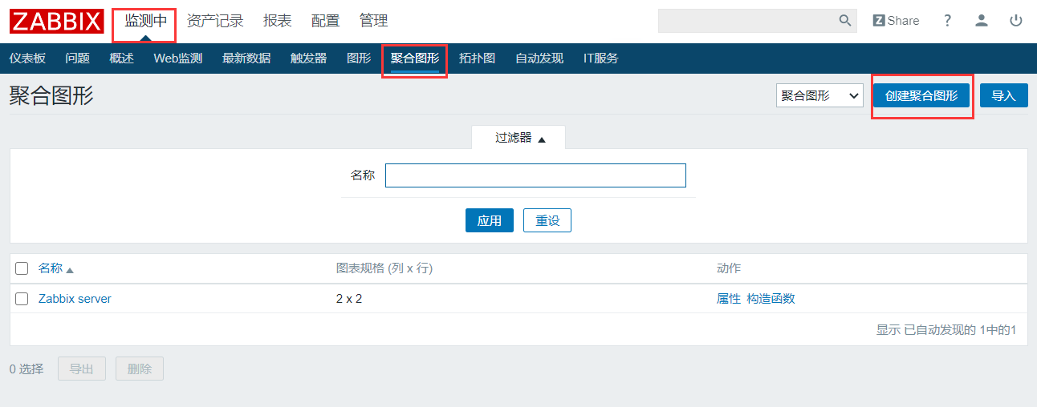Go to the 图形 submenu
Screen dimensions: 1037x407
pos(359,58)
